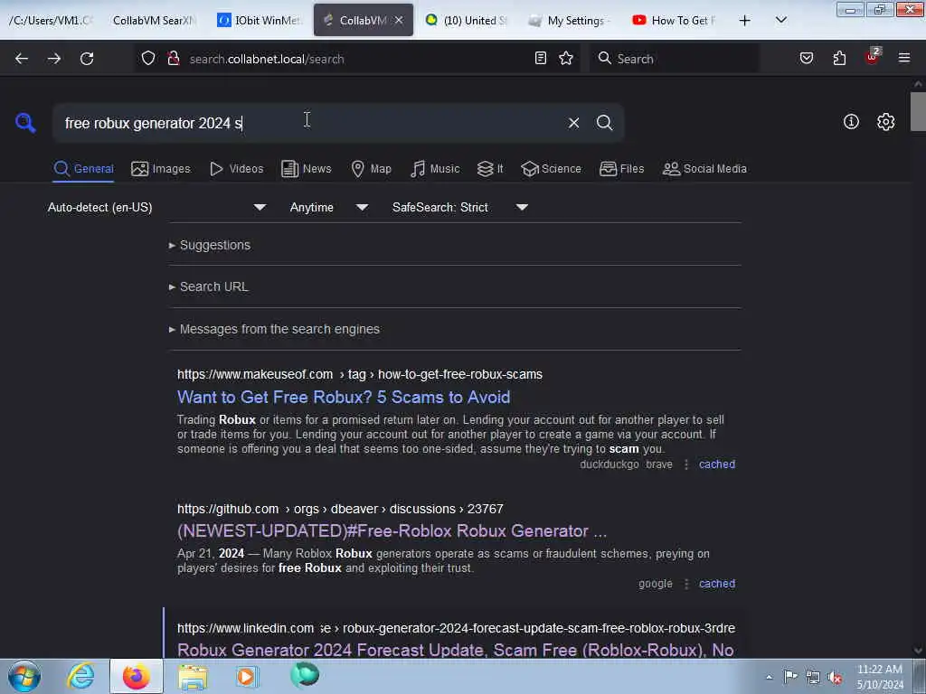Open the Extensions puzzle icon
The height and width of the screenshot is (694, 926).
(839, 58)
